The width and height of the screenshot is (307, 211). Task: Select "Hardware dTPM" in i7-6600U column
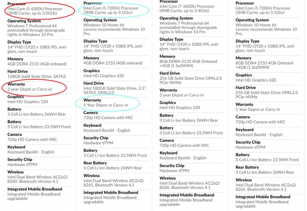click(174, 171)
